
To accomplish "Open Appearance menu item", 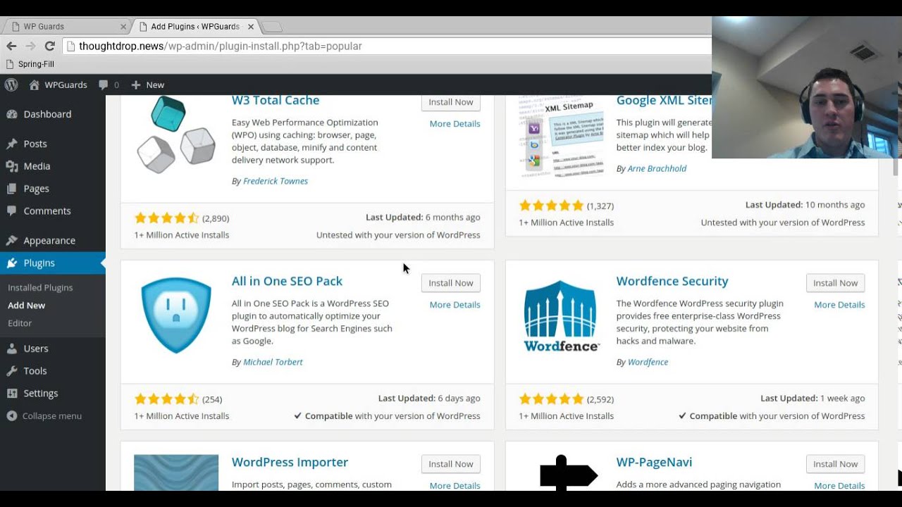I will click(53, 240).
